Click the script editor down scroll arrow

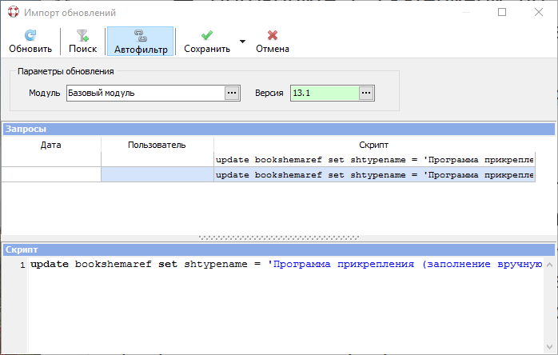point(549,347)
